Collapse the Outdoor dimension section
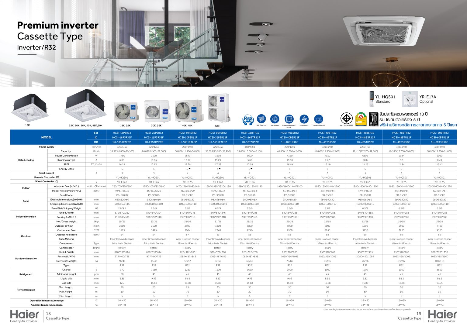Viewport: 467px width, 330px height. pyautogui.click(x=26, y=258)
